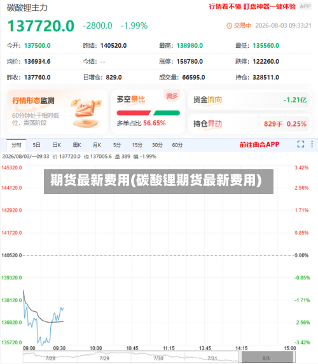Click the 10:00 time axis label

click(x=96, y=348)
